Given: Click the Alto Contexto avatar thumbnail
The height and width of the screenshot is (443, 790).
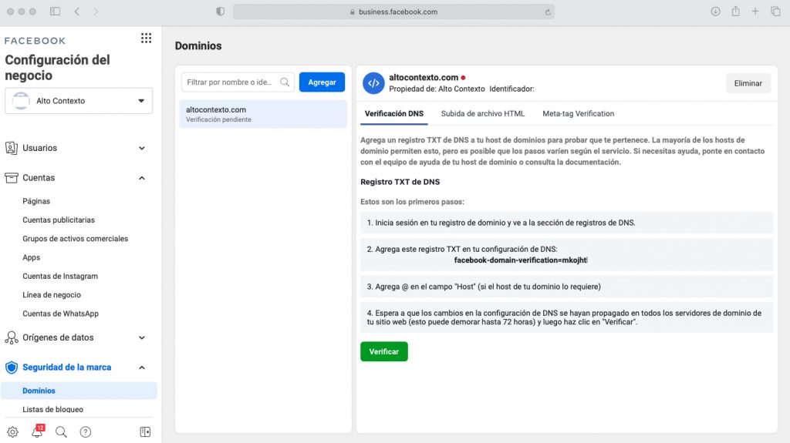Looking at the screenshot, I should [x=21, y=101].
